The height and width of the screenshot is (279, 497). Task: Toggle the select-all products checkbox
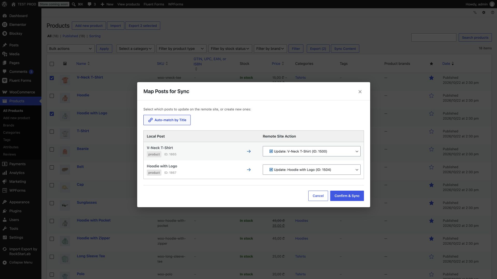[52, 64]
